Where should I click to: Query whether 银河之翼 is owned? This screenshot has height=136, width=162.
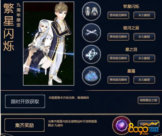[118, 37]
